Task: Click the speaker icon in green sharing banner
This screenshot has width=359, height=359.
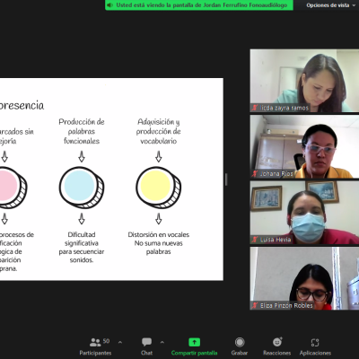Action: click(x=110, y=5)
